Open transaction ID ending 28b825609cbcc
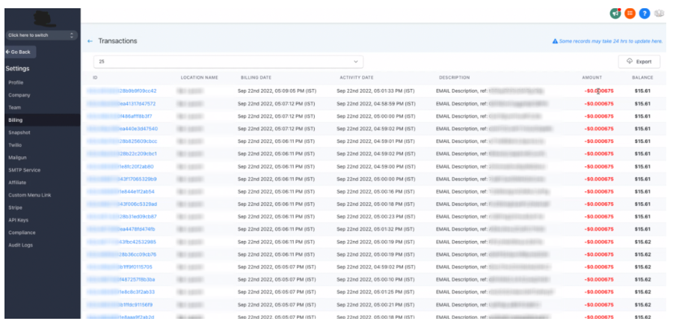The height and width of the screenshot is (324, 673). pyautogui.click(x=123, y=141)
